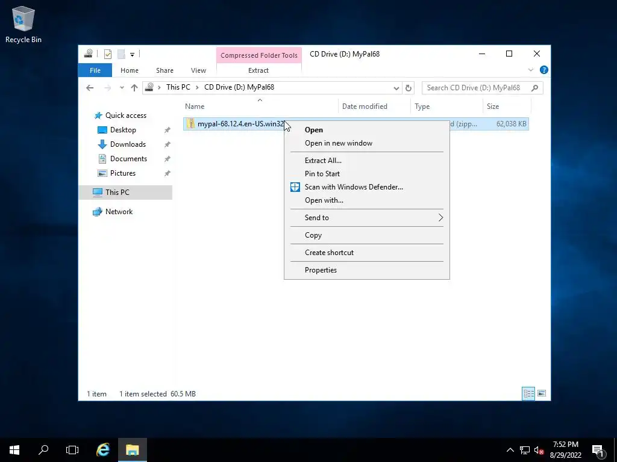Open Task View on the taskbar

(72, 450)
